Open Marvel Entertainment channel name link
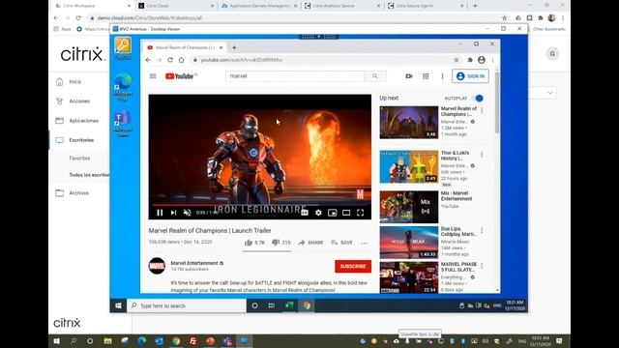The width and height of the screenshot is (619, 348). 194,263
